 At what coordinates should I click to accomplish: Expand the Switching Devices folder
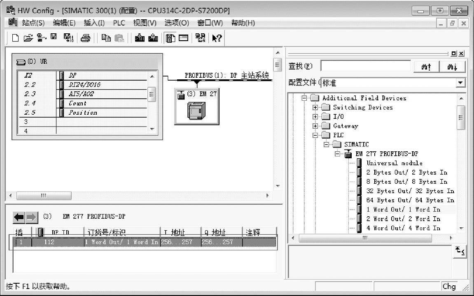pos(315,107)
